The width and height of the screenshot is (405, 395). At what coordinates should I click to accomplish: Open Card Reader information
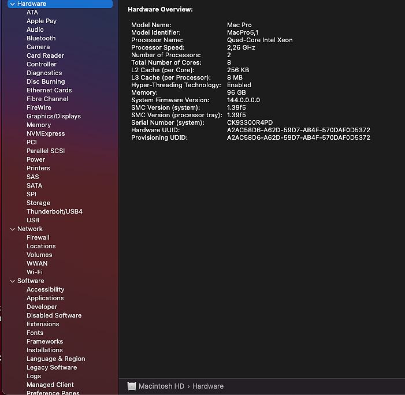(x=45, y=55)
